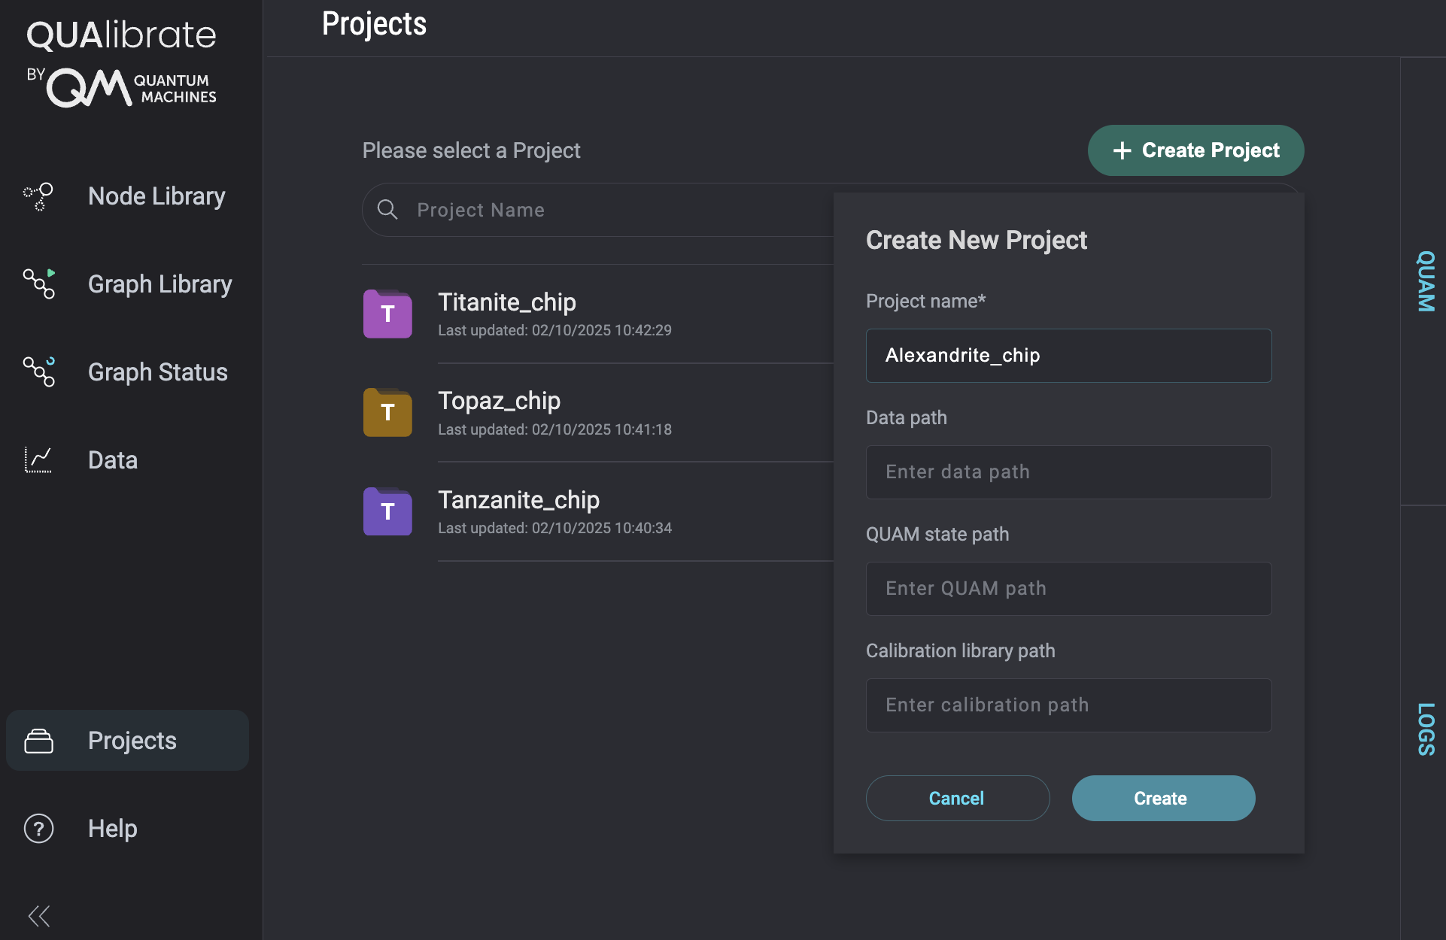Open the Graph Library menu item
Viewport: 1446px width, 940px height.
[x=159, y=284]
